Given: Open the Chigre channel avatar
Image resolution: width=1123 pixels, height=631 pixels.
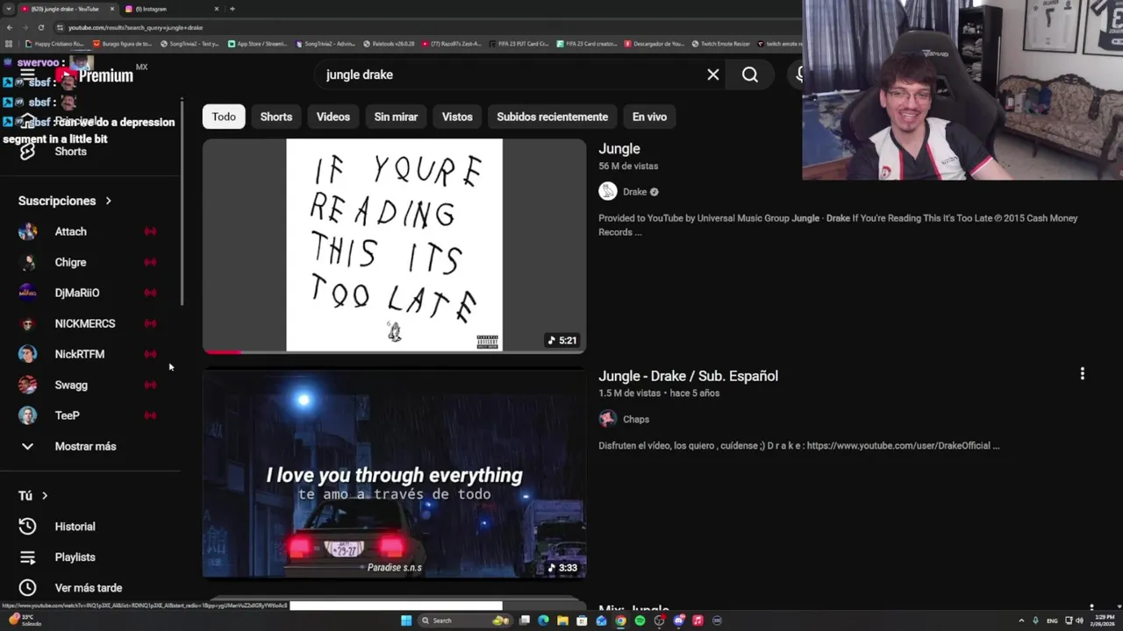Looking at the screenshot, I should pyautogui.click(x=28, y=262).
